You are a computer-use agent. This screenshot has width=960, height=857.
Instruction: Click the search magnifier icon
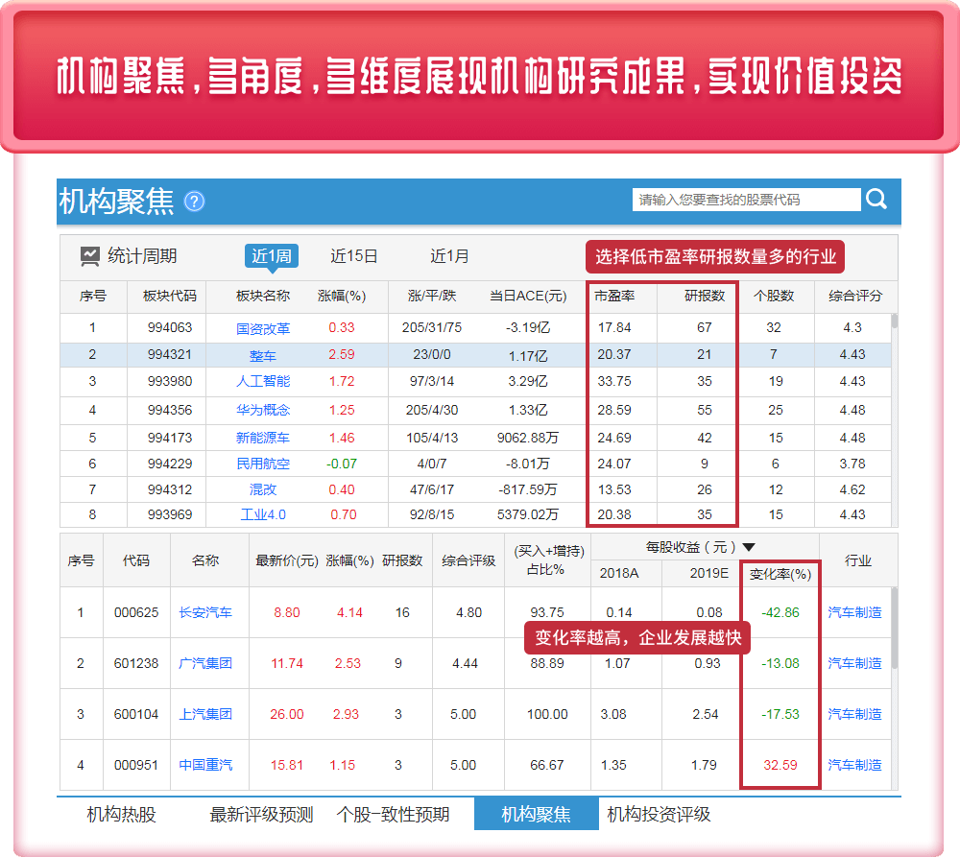pyautogui.click(x=876, y=199)
